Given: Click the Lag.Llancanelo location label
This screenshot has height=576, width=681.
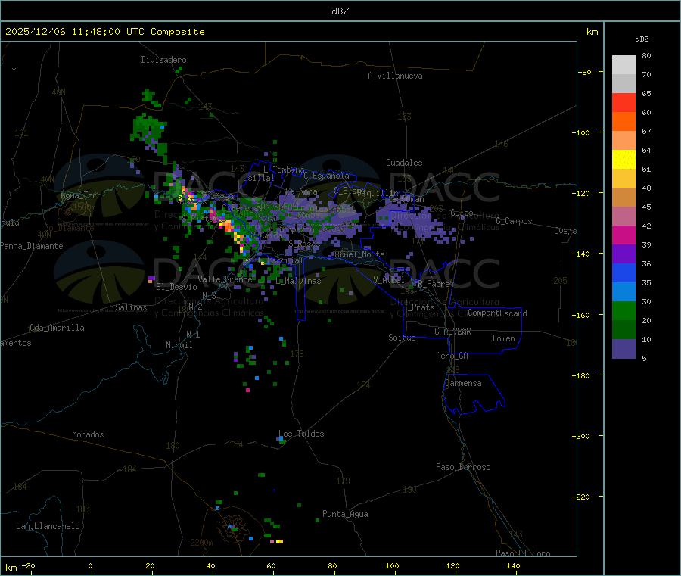Looking at the screenshot, I should (x=48, y=526).
